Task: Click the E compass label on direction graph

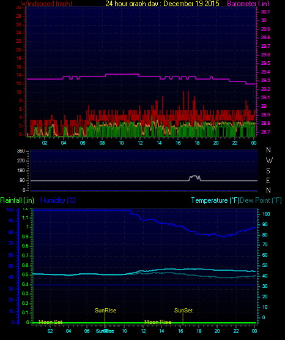Action: click(268, 180)
